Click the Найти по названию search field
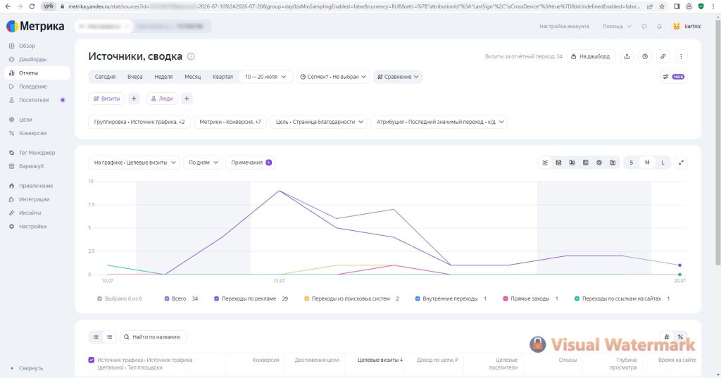Screen dimensions: 721x378 click(153, 337)
